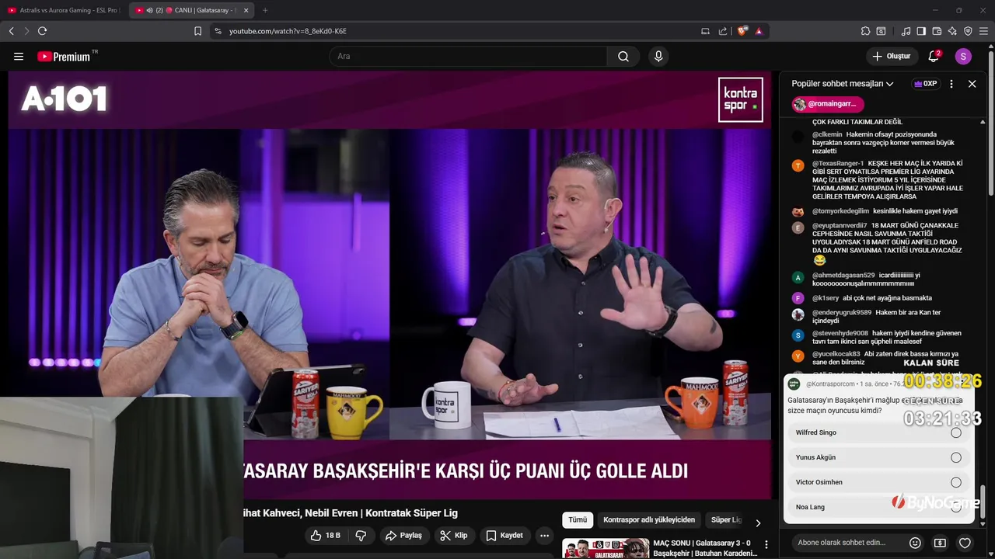995x559 pixels.
Task: Toggle the browser sidebar panel
Action: point(921,31)
